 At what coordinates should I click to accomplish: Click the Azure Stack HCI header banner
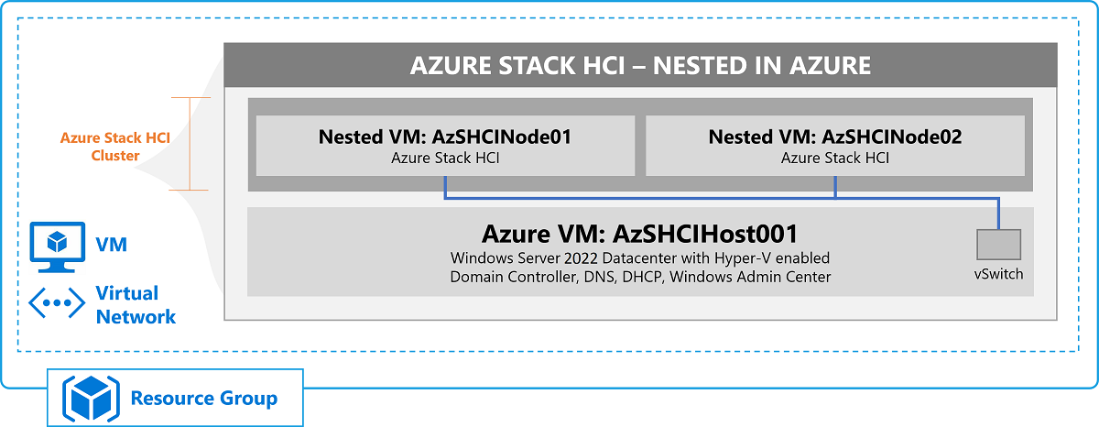pos(640,65)
